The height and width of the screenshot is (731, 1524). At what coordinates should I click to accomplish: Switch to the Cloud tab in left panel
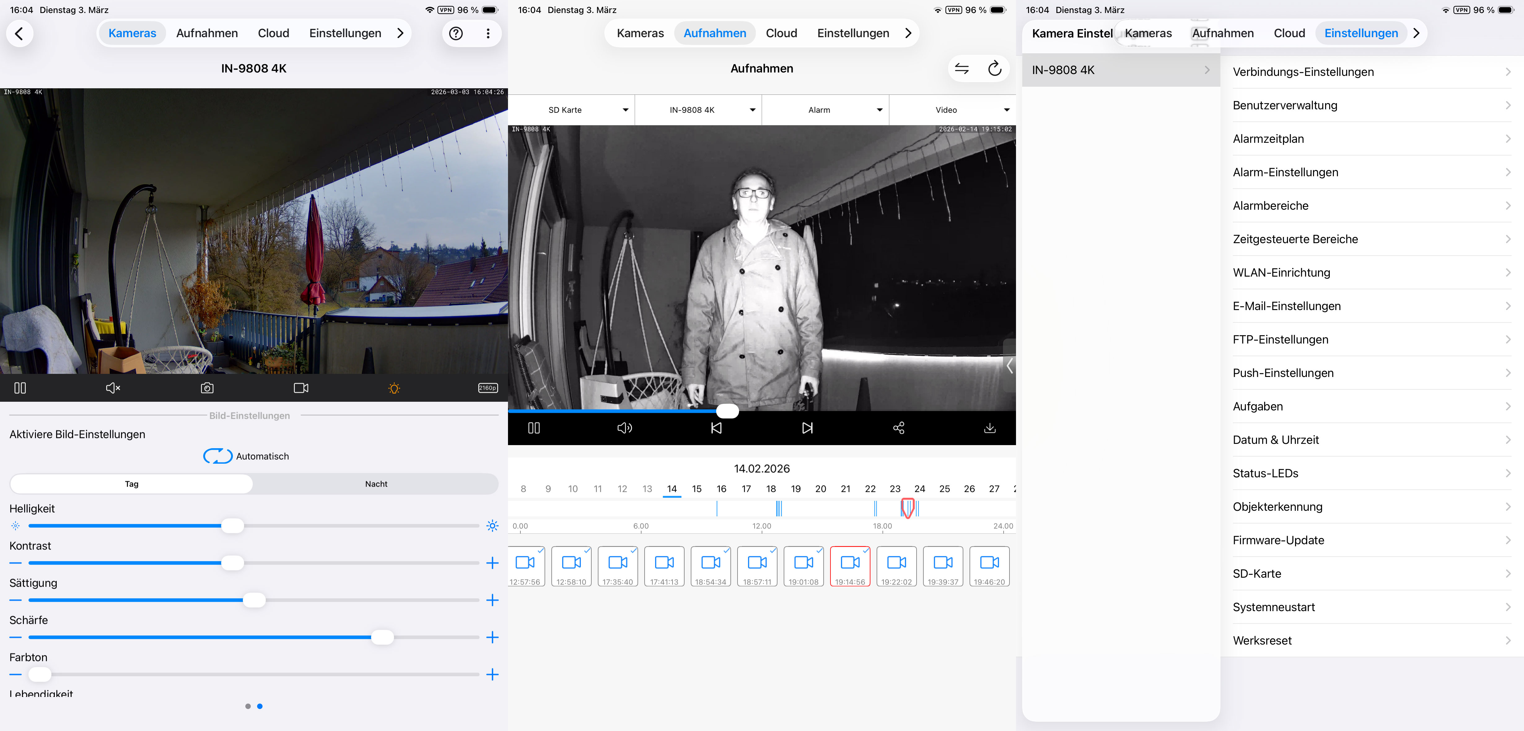(x=273, y=33)
